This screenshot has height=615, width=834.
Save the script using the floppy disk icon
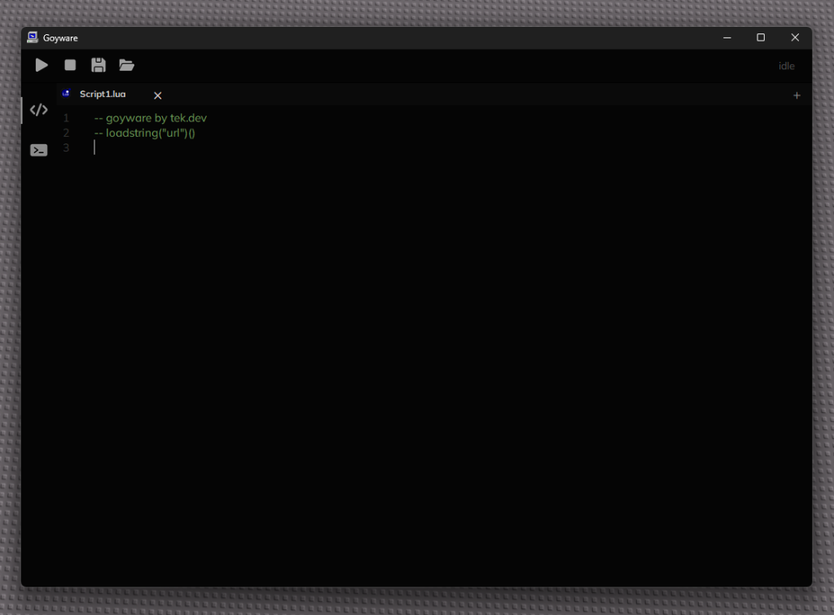(x=99, y=65)
